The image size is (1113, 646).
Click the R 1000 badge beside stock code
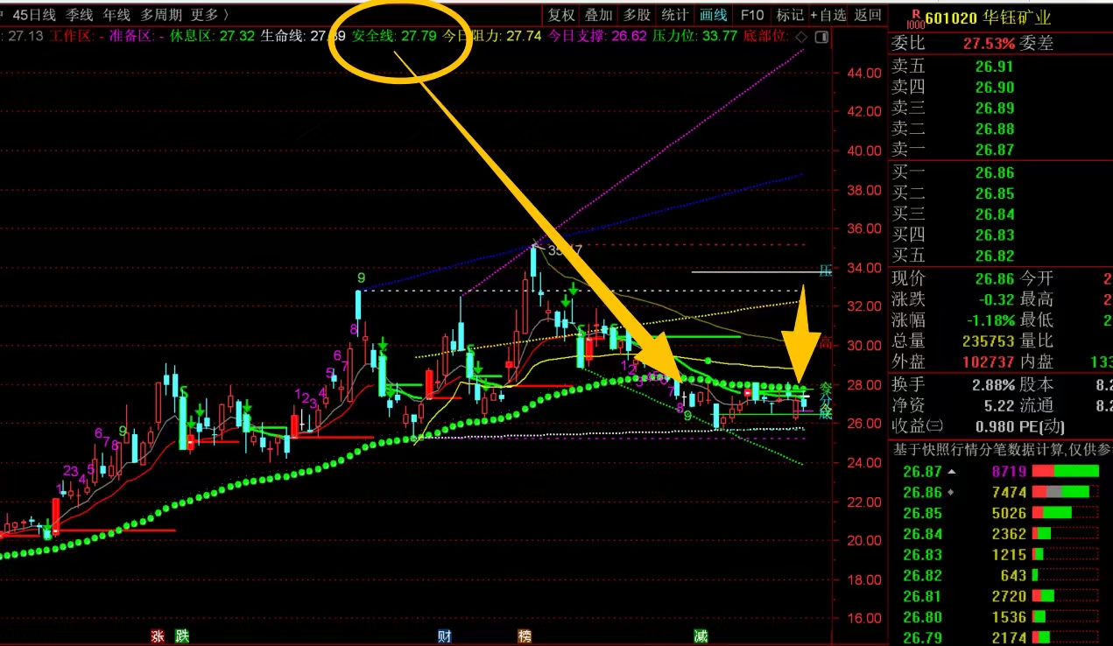pos(915,18)
